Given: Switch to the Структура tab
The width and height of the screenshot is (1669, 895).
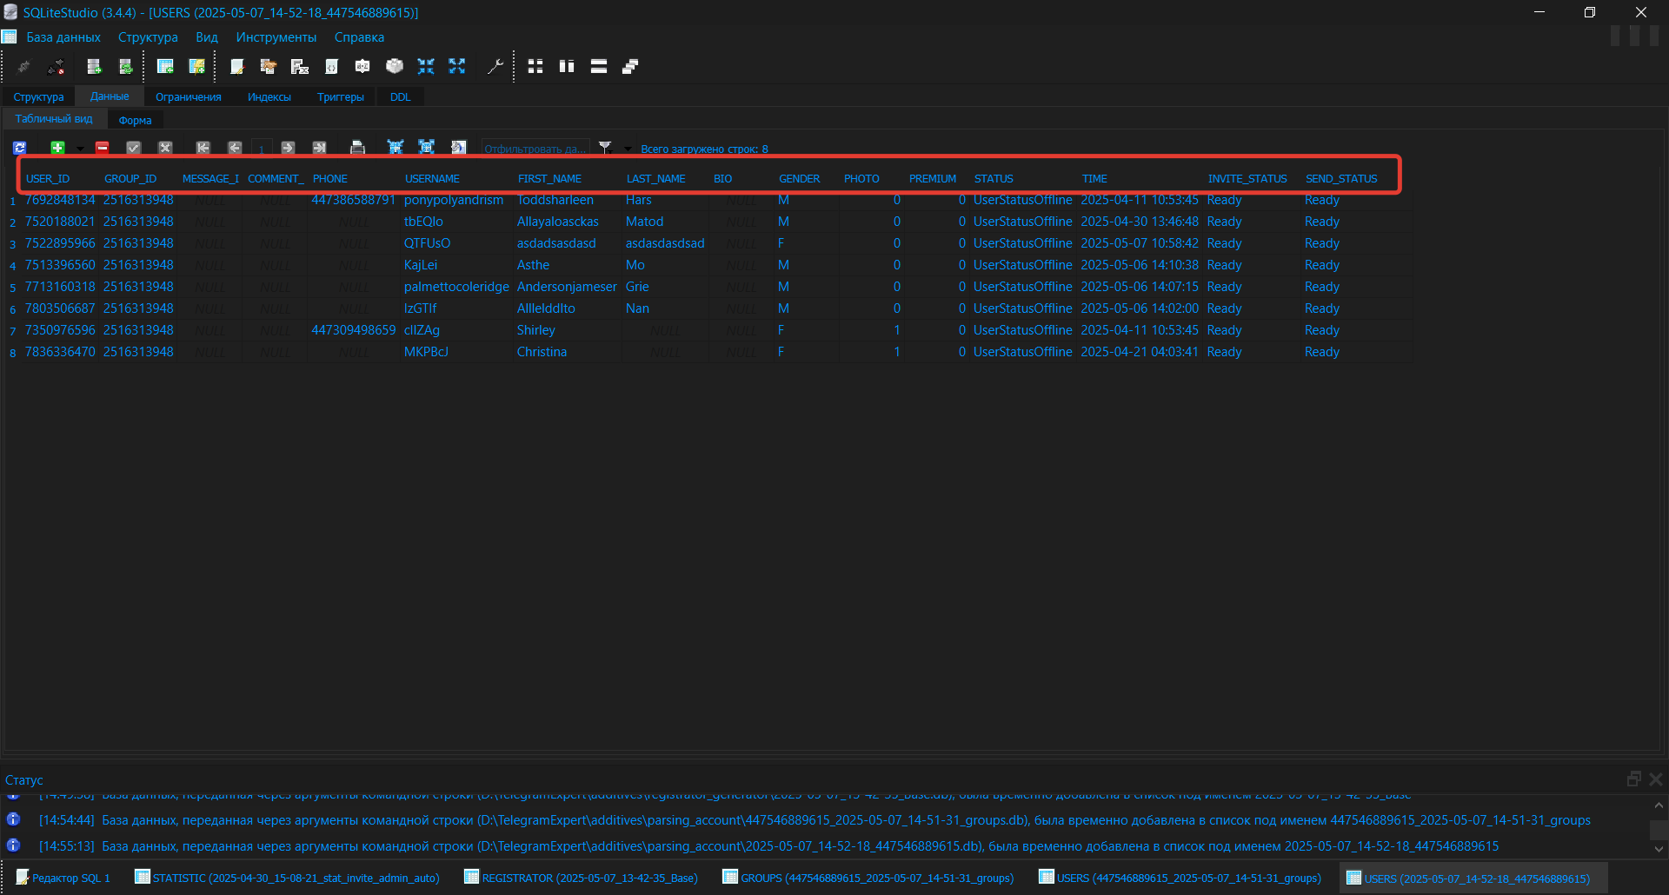Looking at the screenshot, I should [38, 96].
